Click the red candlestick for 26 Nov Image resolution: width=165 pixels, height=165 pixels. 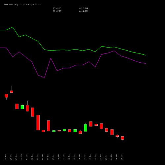click(12, 92)
